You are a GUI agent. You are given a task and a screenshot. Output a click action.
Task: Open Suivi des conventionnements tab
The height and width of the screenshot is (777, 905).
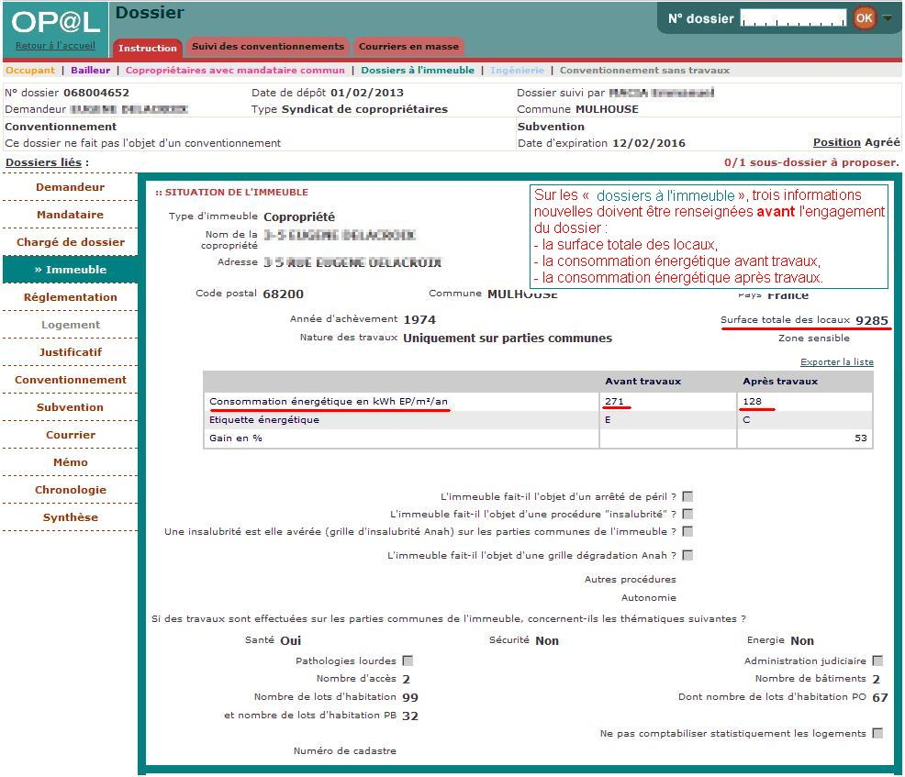(x=268, y=46)
